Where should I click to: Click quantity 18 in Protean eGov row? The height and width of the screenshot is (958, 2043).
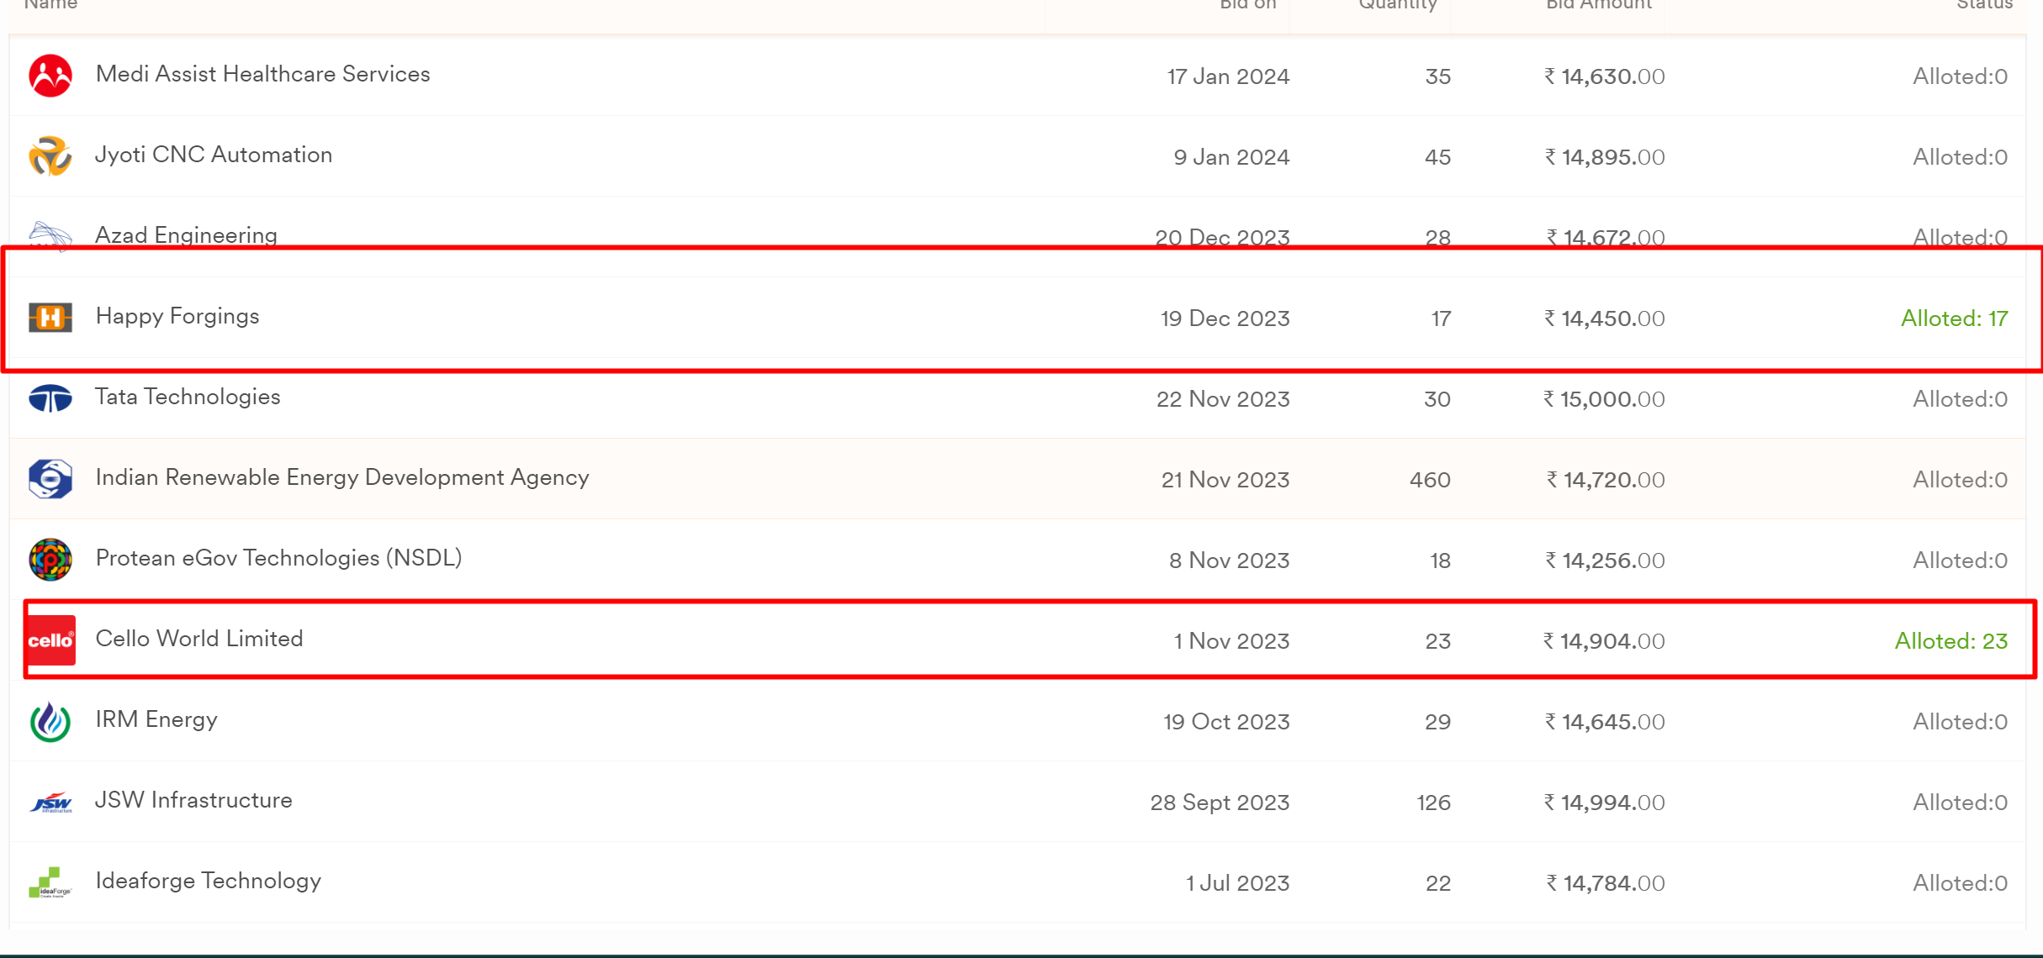(1441, 561)
